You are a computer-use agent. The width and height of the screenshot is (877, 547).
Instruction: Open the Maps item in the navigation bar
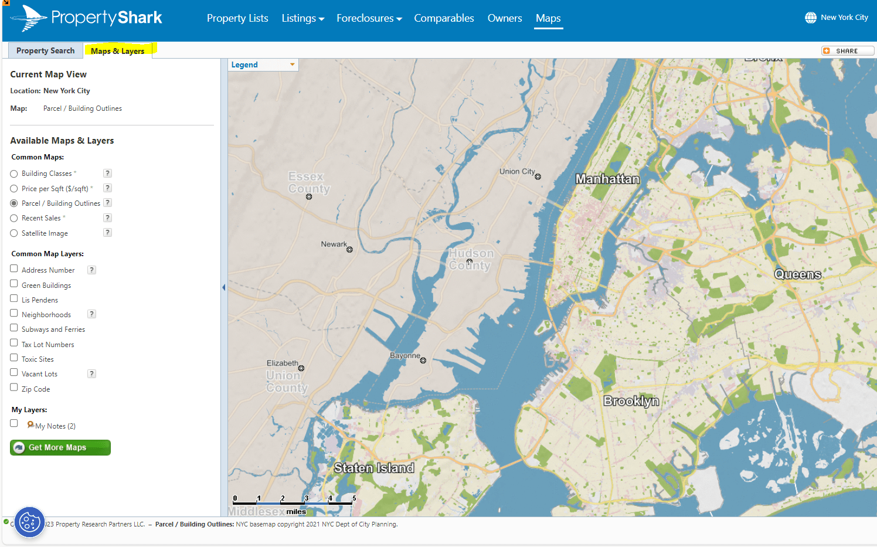click(x=548, y=18)
